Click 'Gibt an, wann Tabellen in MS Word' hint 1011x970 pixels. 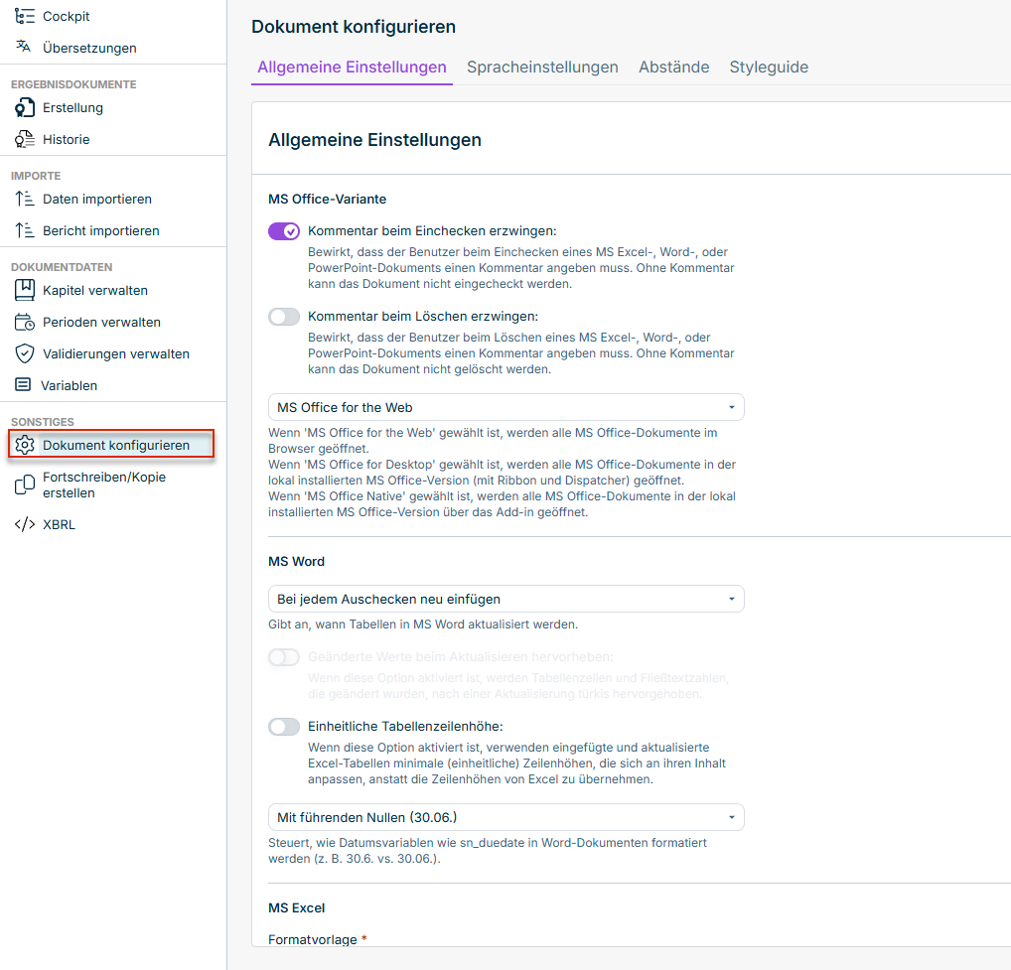tap(423, 624)
